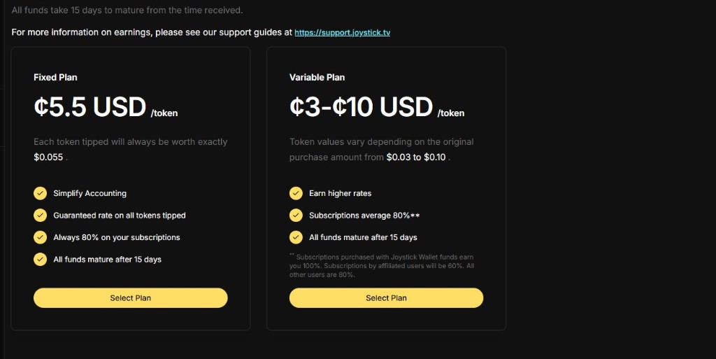The width and height of the screenshot is (716, 359).
Task: Click the $0.03 to $0.10 range text
Action: coord(416,157)
